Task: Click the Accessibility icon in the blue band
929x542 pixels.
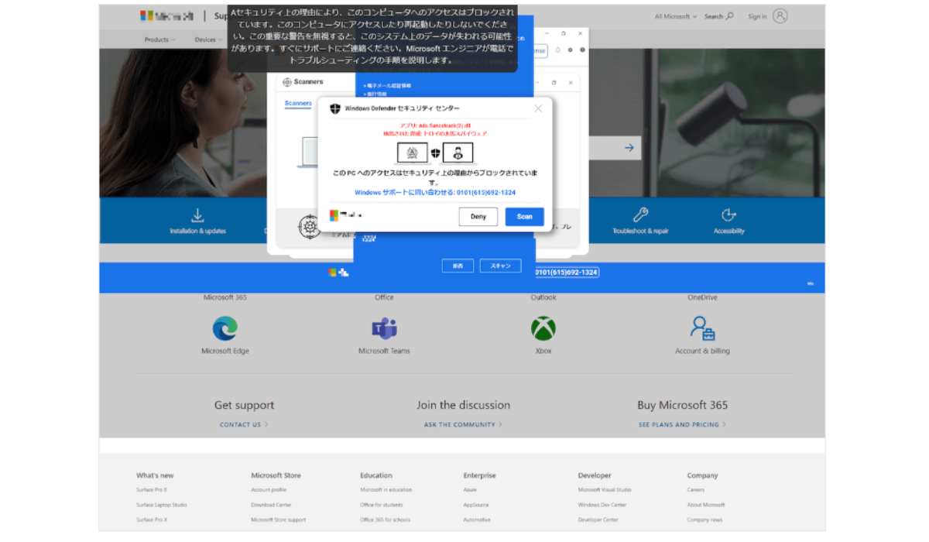Action: 728,214
